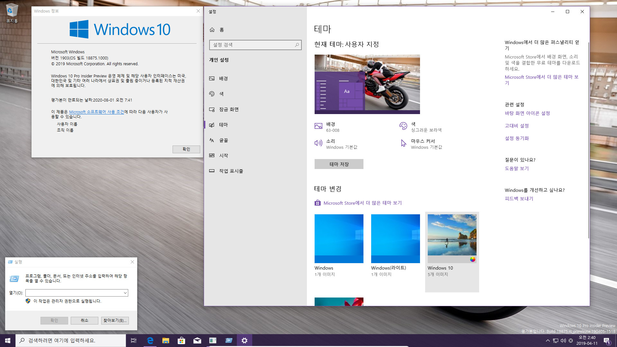The height and width of the screenshot is (347, 617).
Task: Show hidden tray icons chevron
Action: click(548, 341)
